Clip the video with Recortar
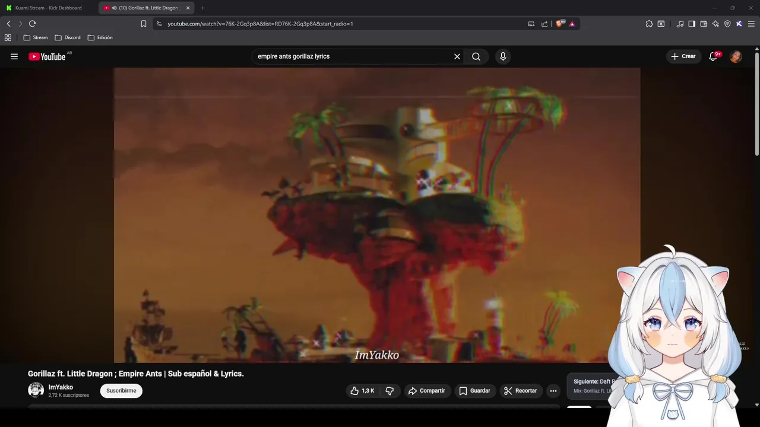Screen dimensions: 760x427 tap(520, 391)
